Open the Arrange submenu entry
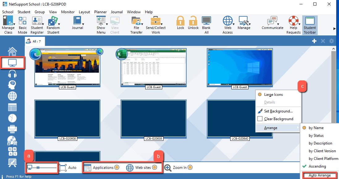 click(278, 128)
